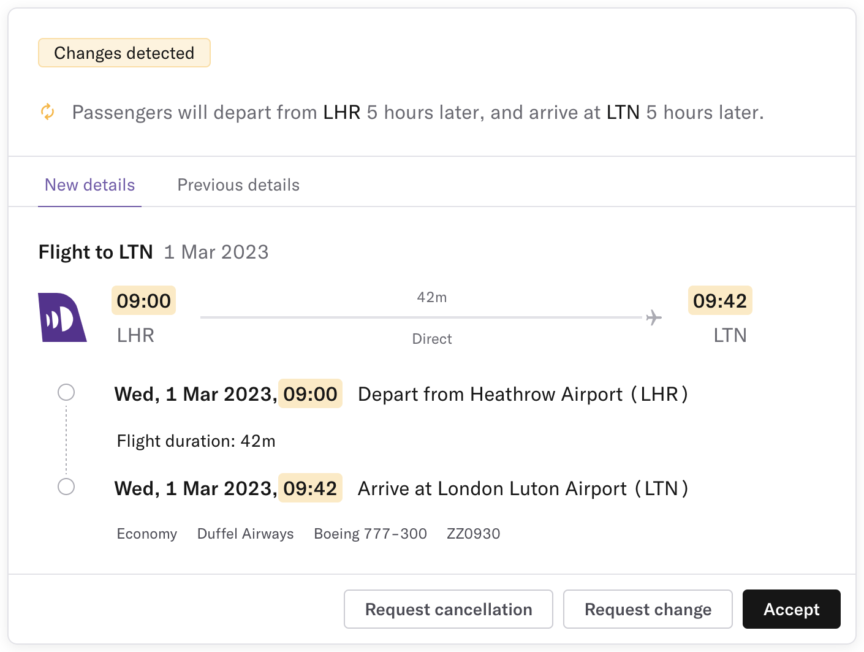Select the New details tab
Image resolution: width=864 pixels, height=652 pixels.
click(90, 185)
